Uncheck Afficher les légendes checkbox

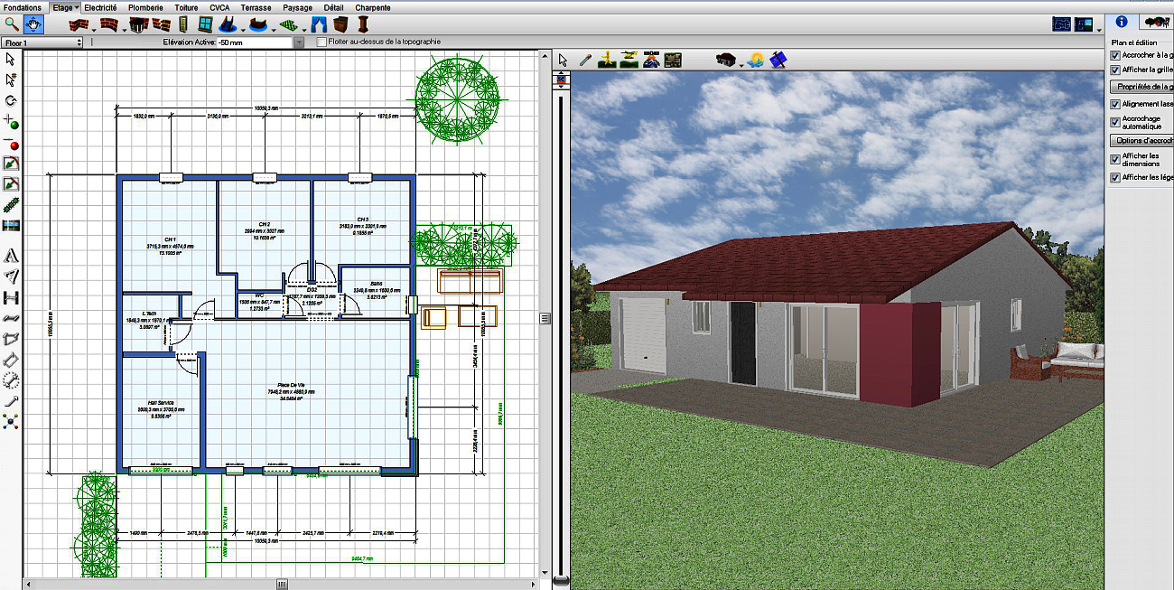click(x=1114, y=178)
